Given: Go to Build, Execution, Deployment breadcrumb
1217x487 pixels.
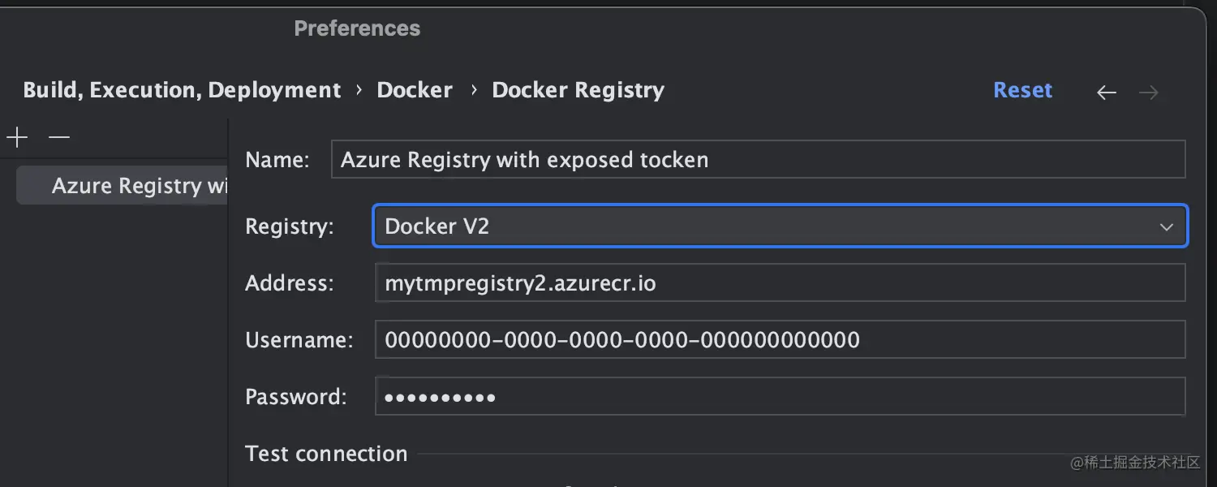Looking at the screenshot, I should coord(182,90).
